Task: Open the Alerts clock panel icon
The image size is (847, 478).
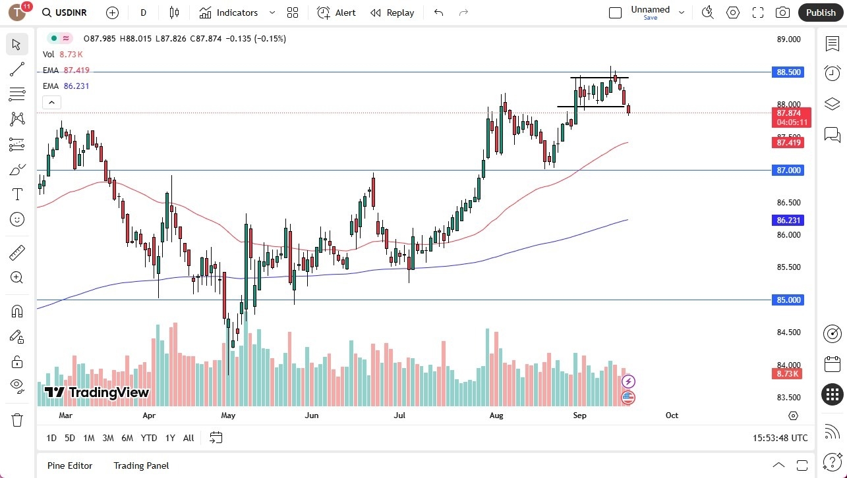Action: point(832,73)
